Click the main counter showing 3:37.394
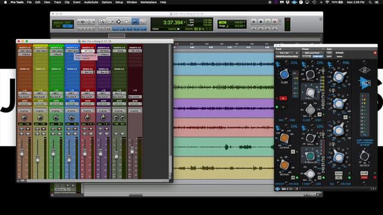This screenshot has height=215, width=383. point(173,23)
